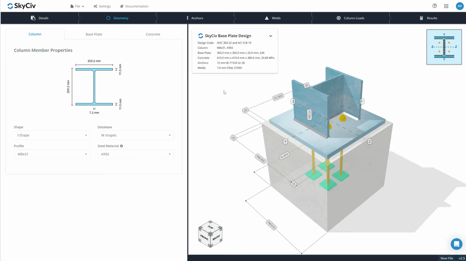
Task: Switch to the Base Plate tab
Action: (x=94, y=34)
